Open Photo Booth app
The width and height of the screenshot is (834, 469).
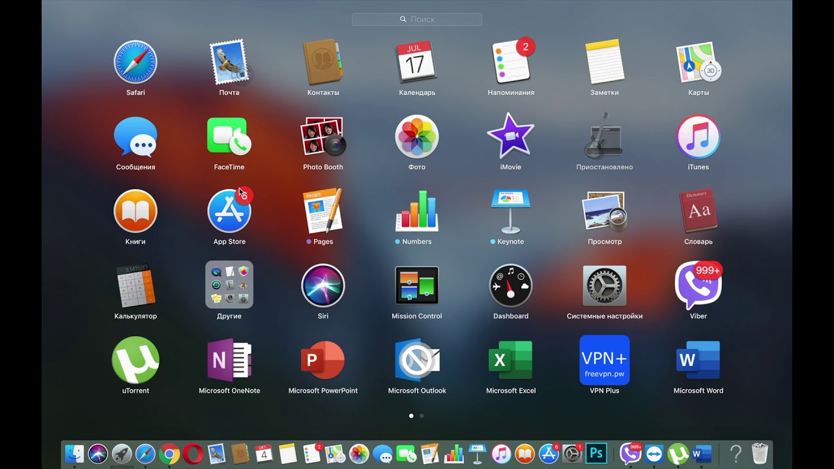[323, 137]
